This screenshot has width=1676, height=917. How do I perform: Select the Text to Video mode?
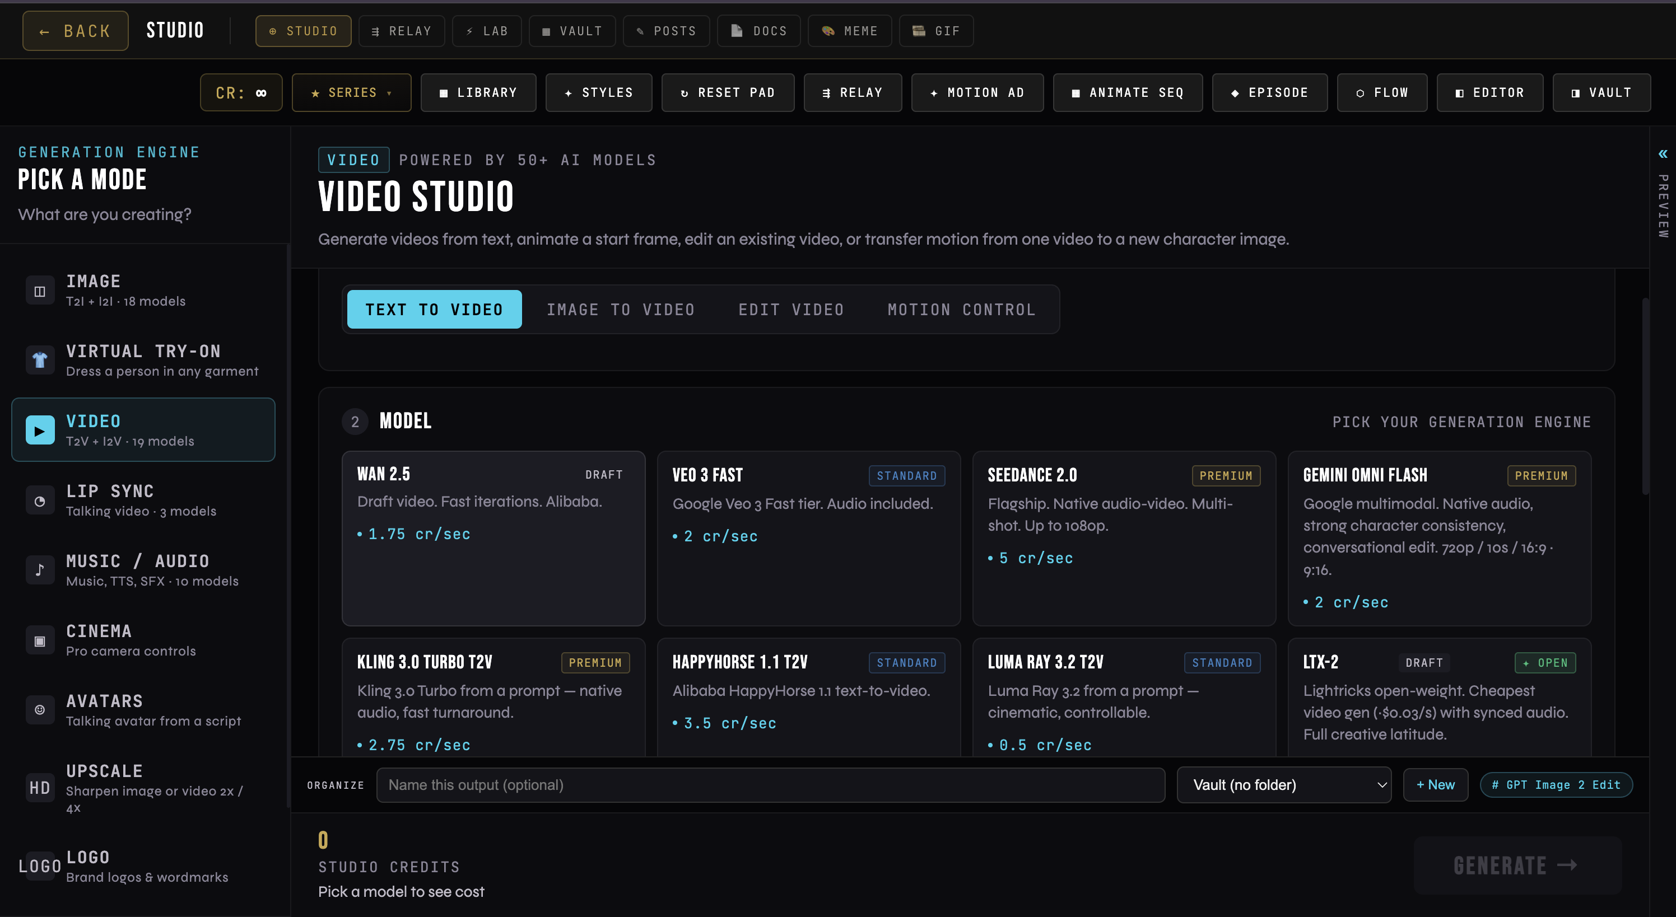[x=434, y=309]
